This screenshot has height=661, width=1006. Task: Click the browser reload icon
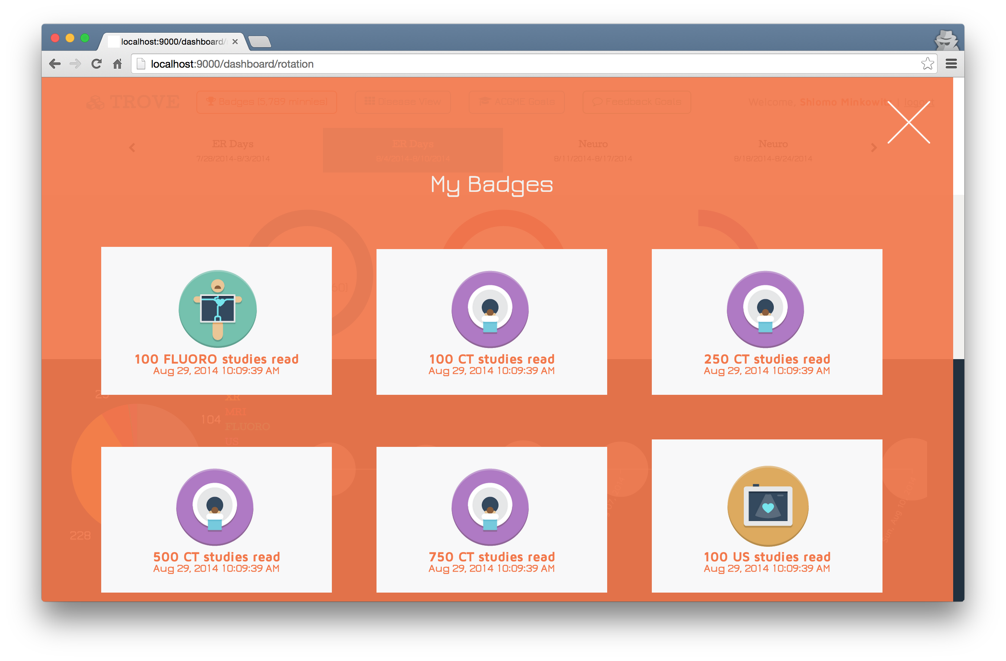point(96,64)
